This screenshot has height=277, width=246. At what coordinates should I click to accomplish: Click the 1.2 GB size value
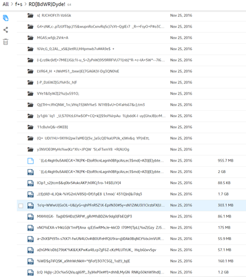223,272
